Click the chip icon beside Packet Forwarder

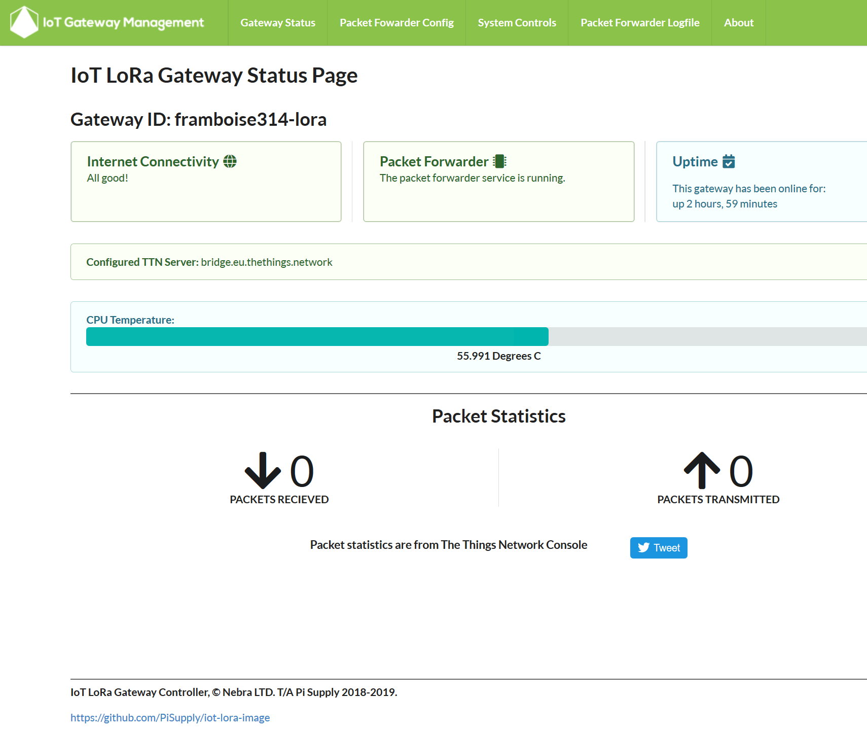[x=500, y=161]
